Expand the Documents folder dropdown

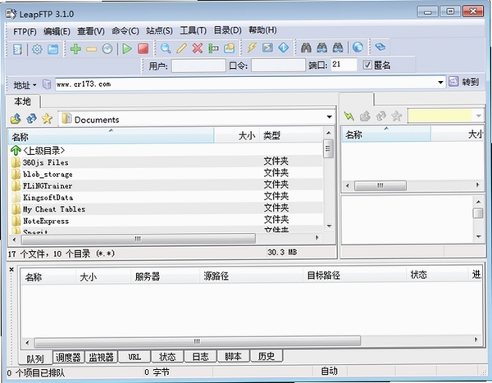coord(329,117)
